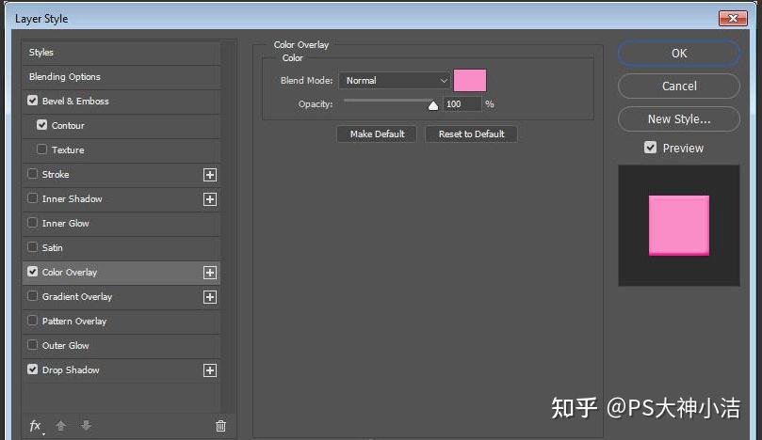Select the Pattern Overlay effect label
Viewport: 762px width, 440px height.
point(73,322)
